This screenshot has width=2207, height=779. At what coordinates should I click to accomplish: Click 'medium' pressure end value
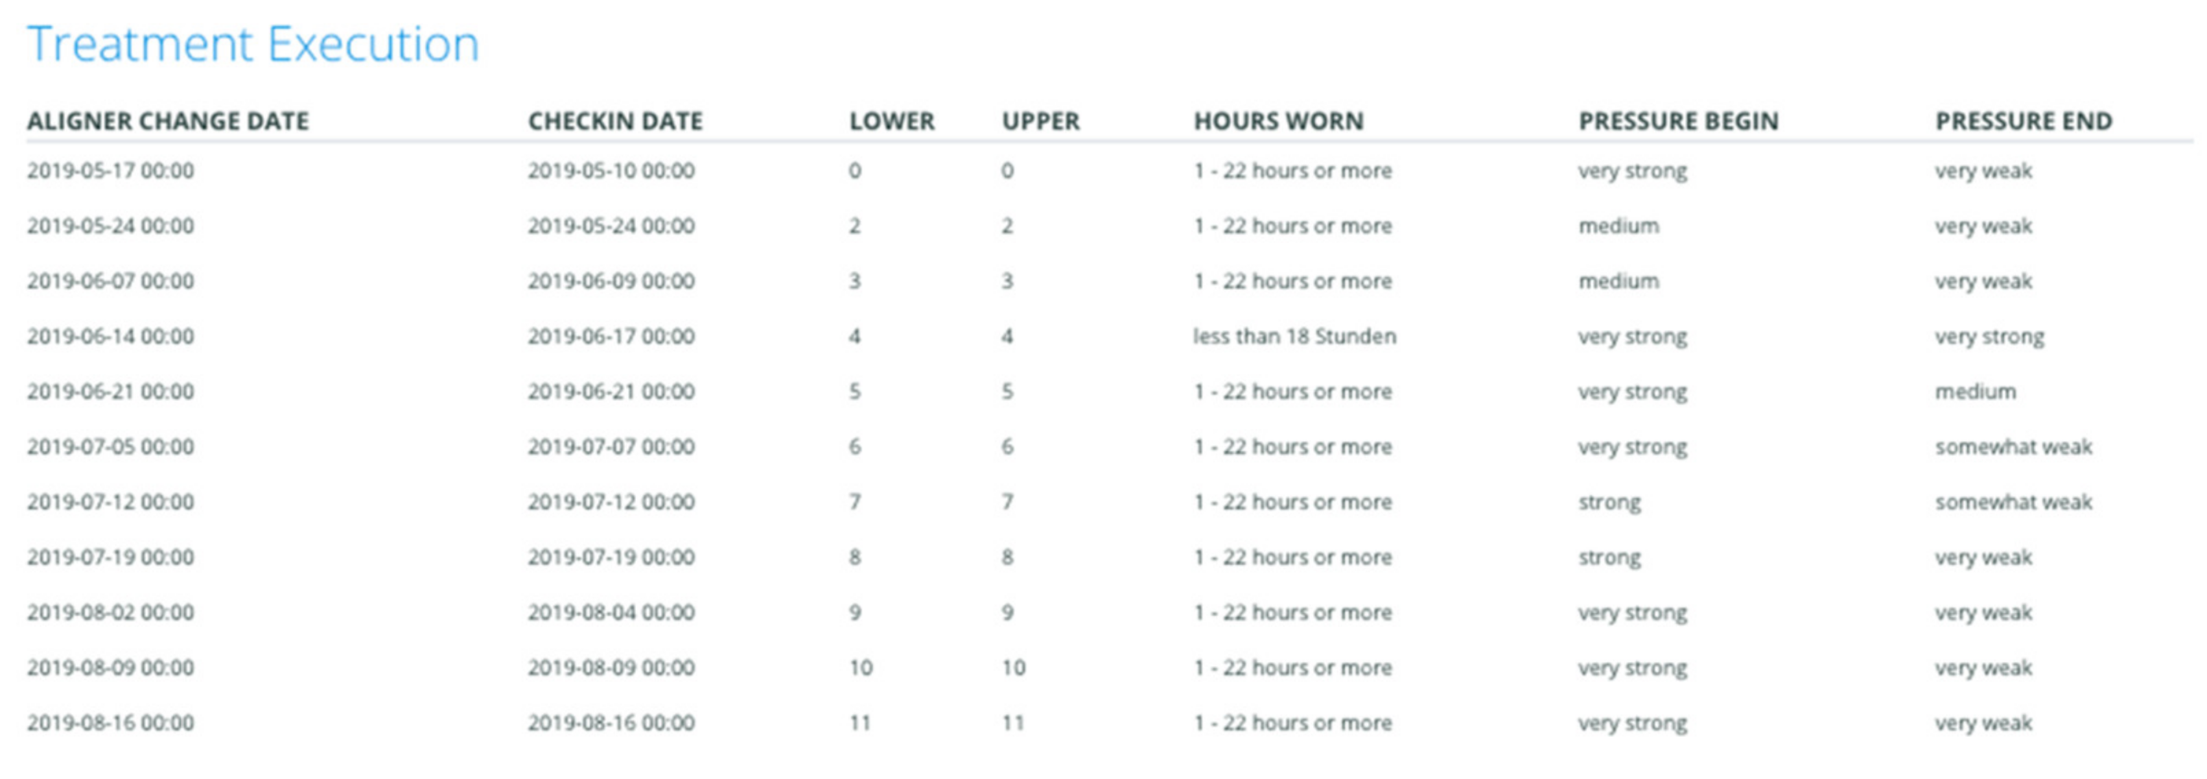click(x=1975, y=392)
